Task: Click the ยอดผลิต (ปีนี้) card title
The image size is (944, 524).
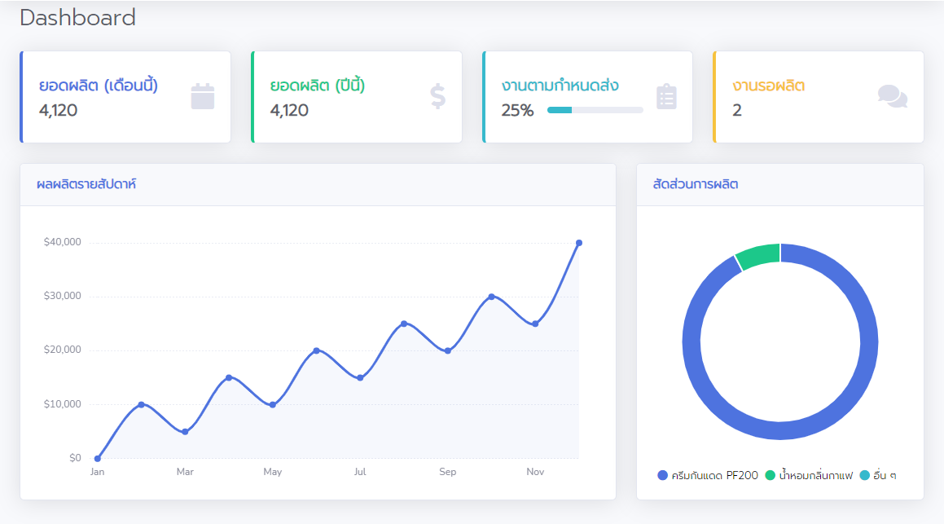Action: pos(318,86)
